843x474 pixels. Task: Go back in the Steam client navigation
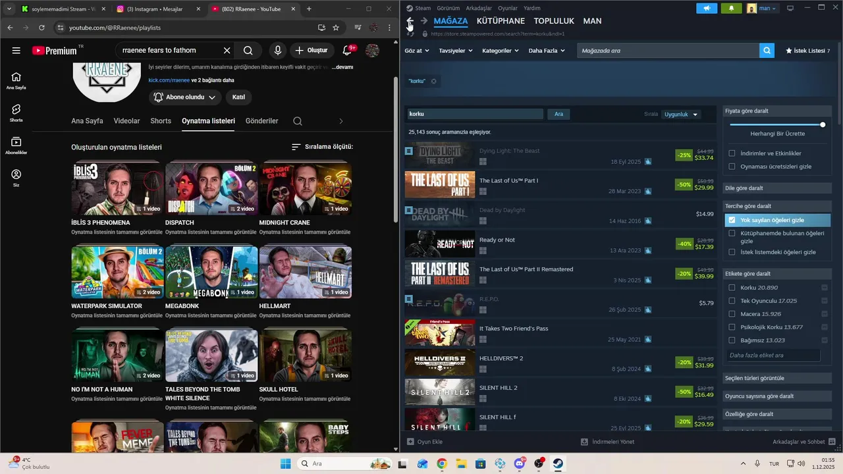click(410, 21)
